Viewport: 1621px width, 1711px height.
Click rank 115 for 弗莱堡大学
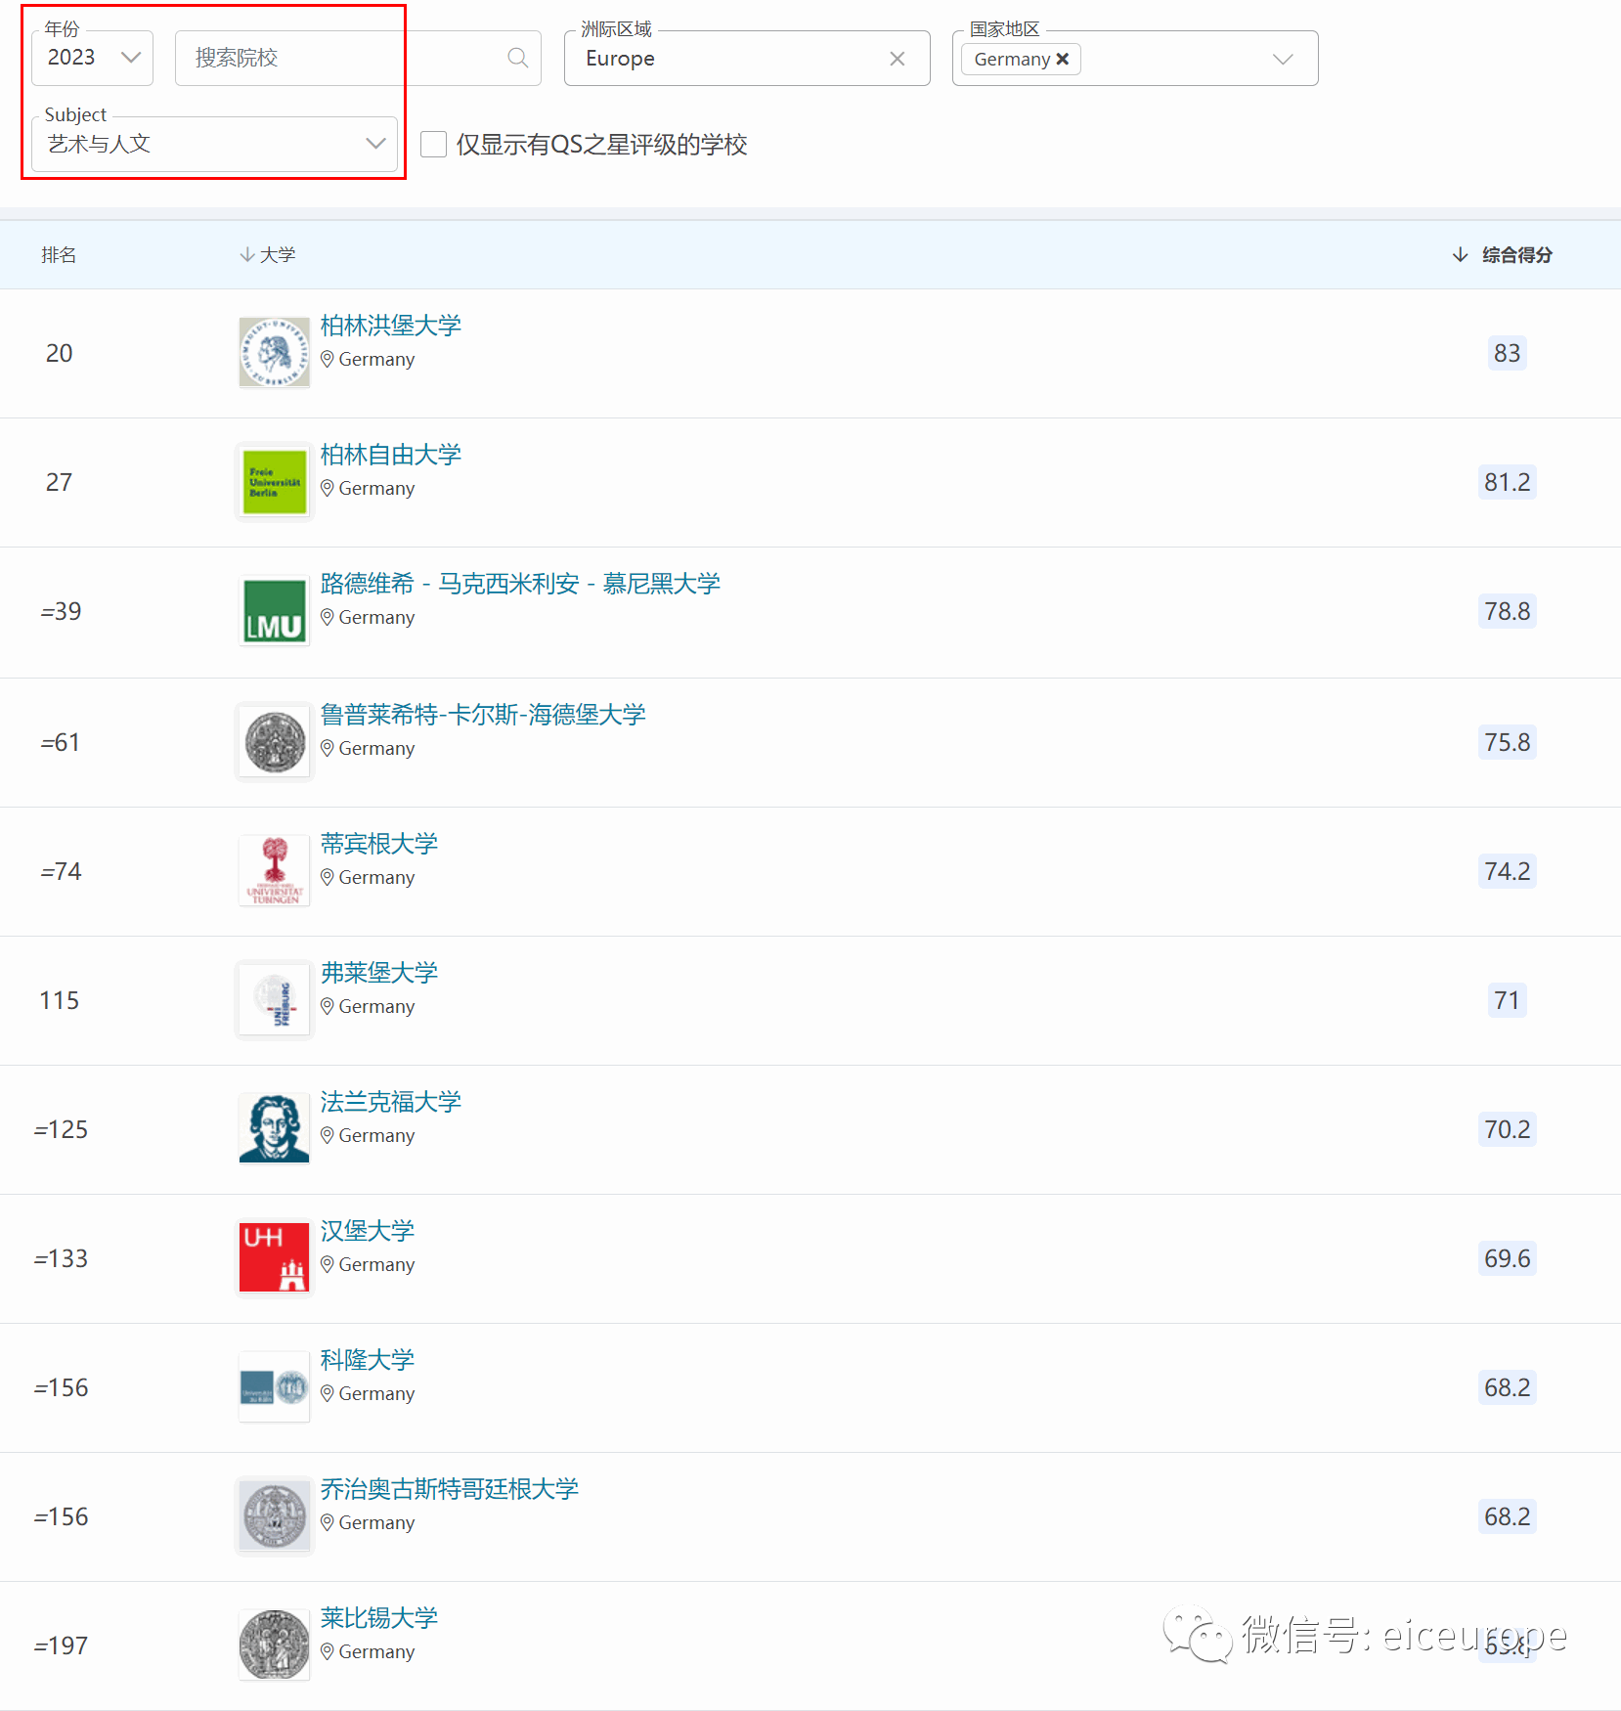60,1000
